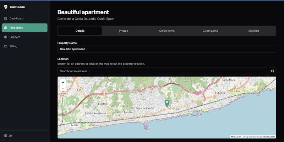The height and width of the screenshot is (142, 284).
Task: Click the Dashboard grid icon
Action: point(6,19)
